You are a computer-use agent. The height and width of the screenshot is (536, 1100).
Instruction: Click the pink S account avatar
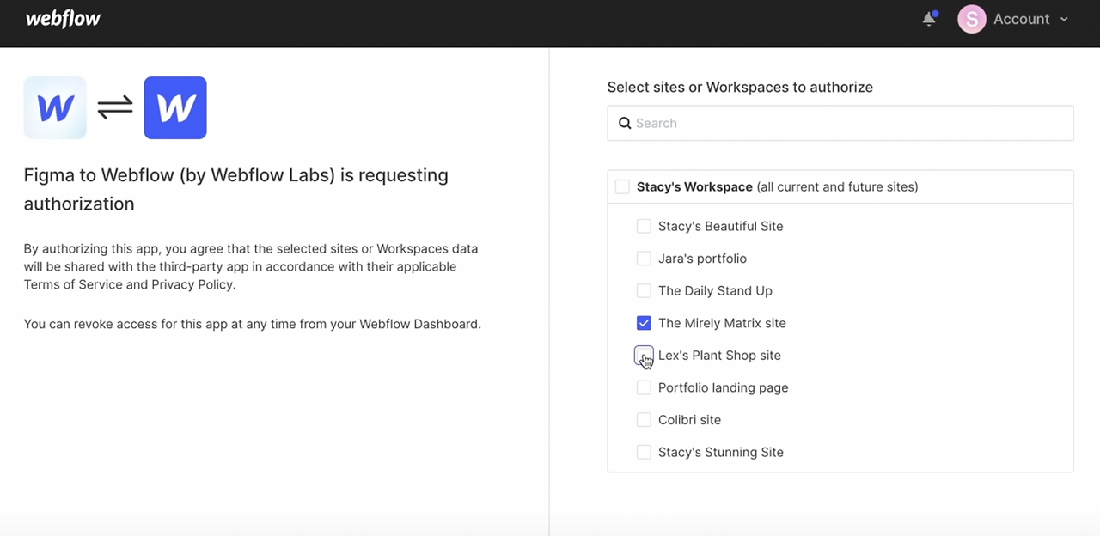pos(971,19)
